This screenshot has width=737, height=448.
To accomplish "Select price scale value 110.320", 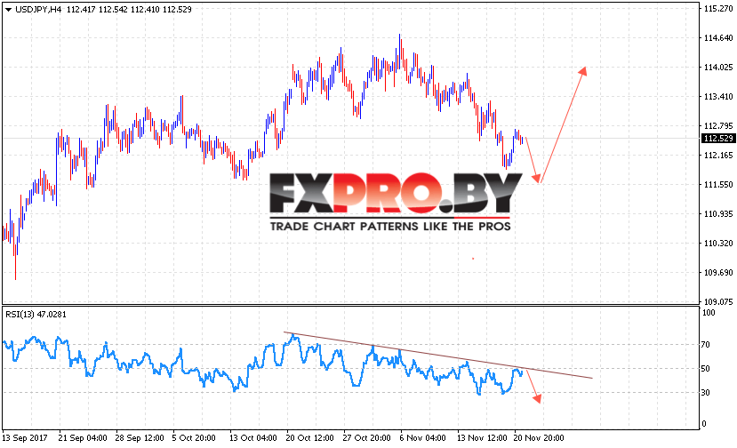I will 718,243.
